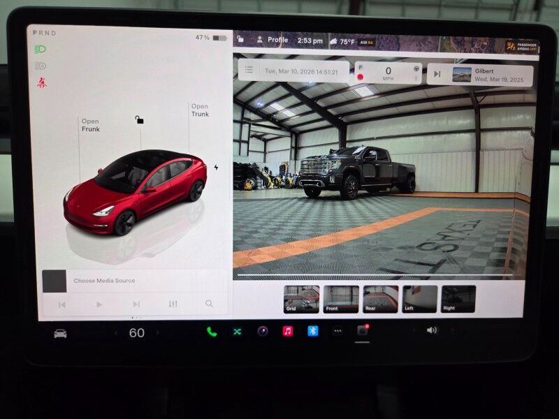Tap the charging bolt icon by the car
The width and height of the screenshot is (559, 419).
pos(216,168)
